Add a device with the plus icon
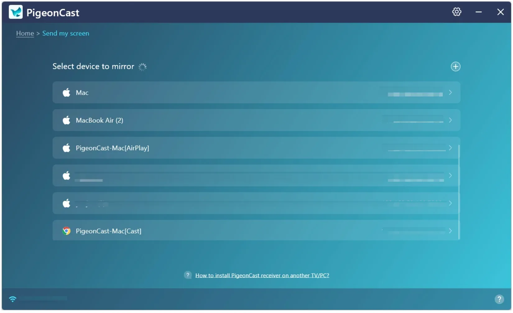Image resolution: width=513 pixels, height=313 pixels. point(455,67)
